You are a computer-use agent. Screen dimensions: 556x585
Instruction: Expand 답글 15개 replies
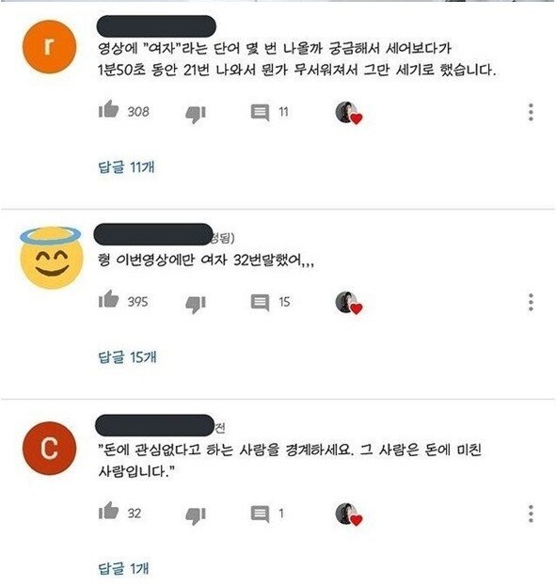click(127, 357)
